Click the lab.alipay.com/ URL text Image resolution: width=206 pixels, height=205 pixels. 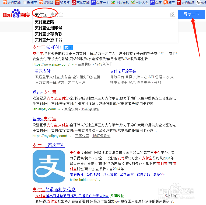pyautogui.click(x=44, y=109)
